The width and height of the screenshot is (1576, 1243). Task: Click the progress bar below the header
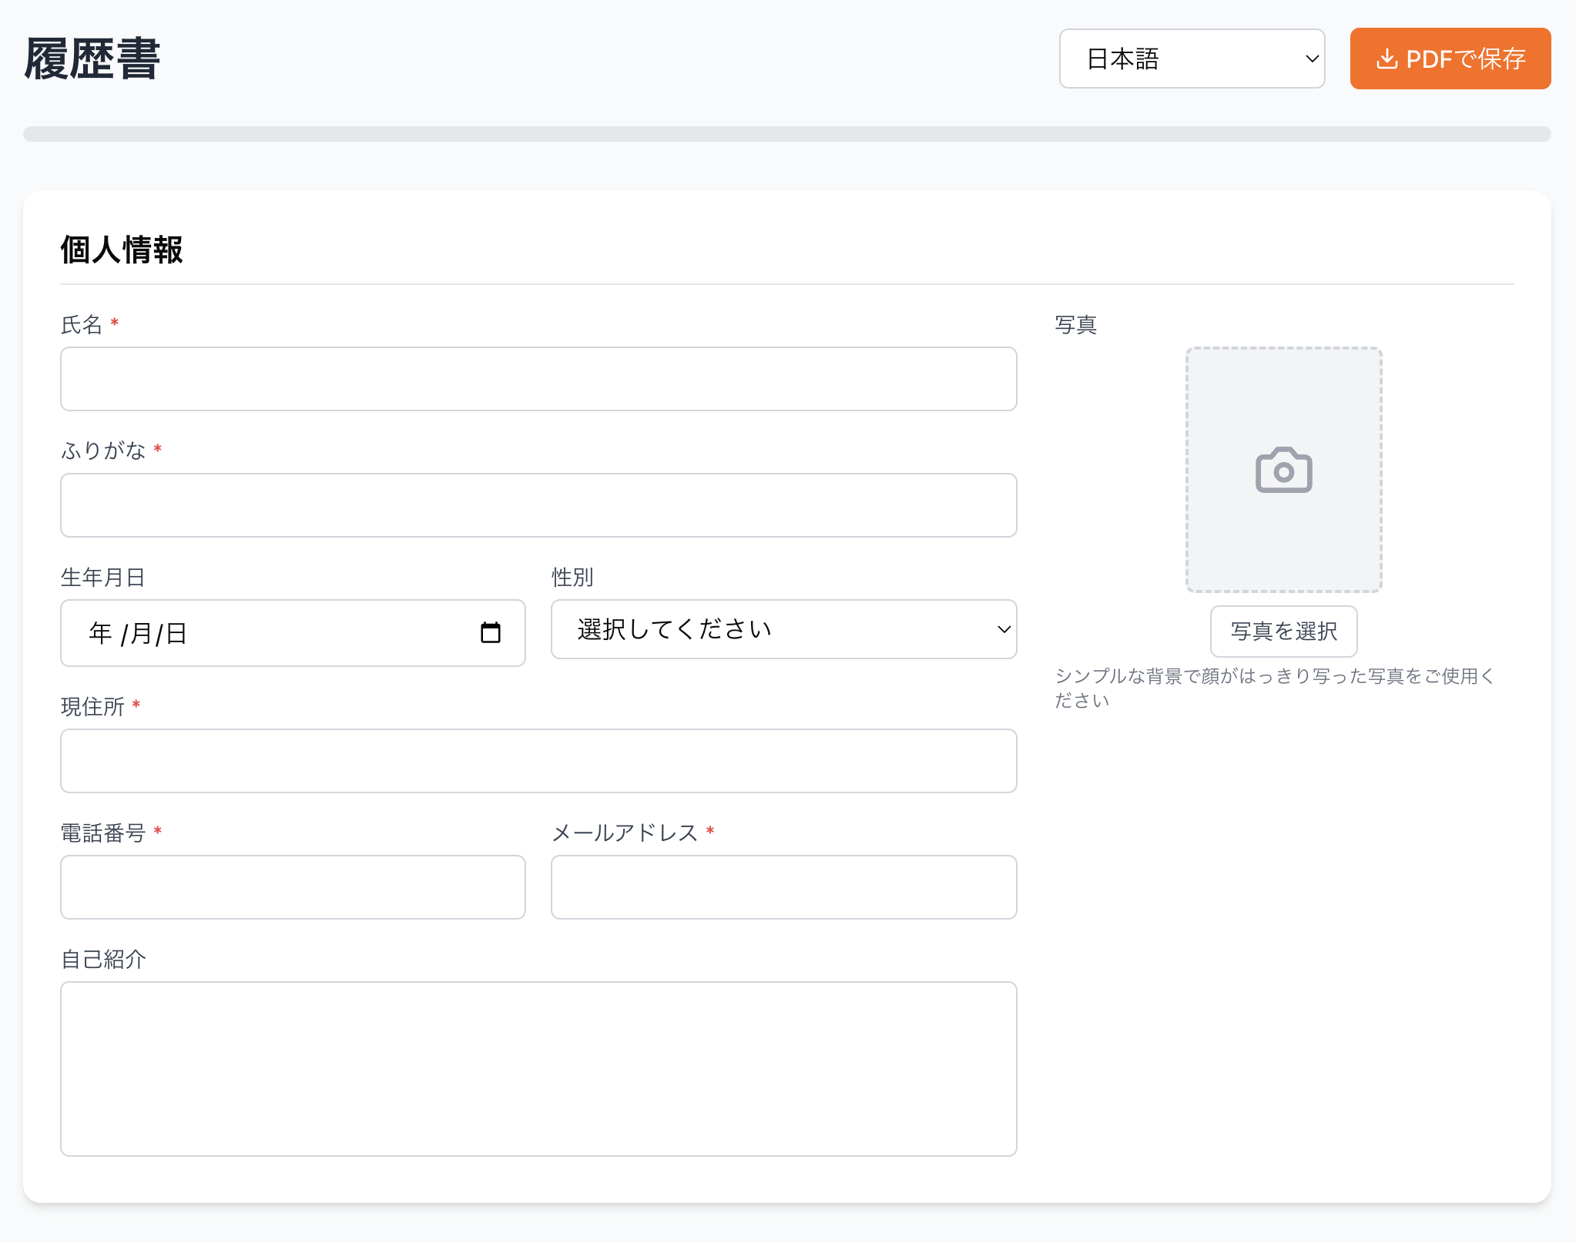click(x=788, y=132)
